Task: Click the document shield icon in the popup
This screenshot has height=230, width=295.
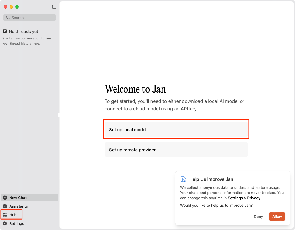Action: [184, 179]
